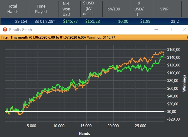Click the -$20,00 axis label
The width and height of the screenshot is (188, 137).
173,119
